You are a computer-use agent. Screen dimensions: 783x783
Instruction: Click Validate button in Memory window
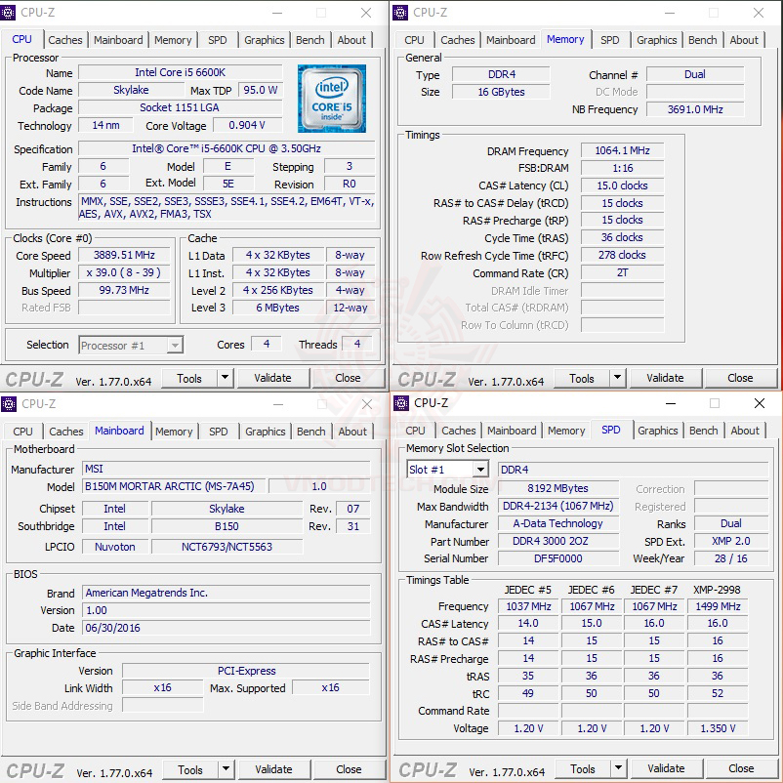[x=665, y=378]
